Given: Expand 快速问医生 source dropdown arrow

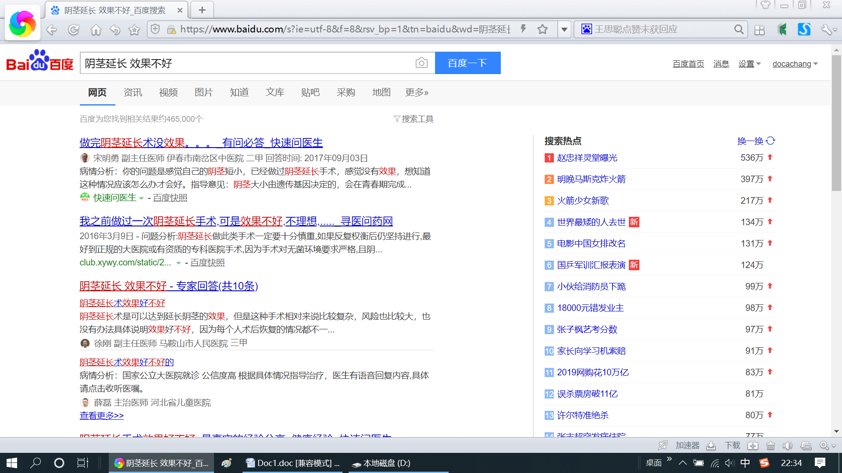Looking at the screenshot, I should [141, 198].
